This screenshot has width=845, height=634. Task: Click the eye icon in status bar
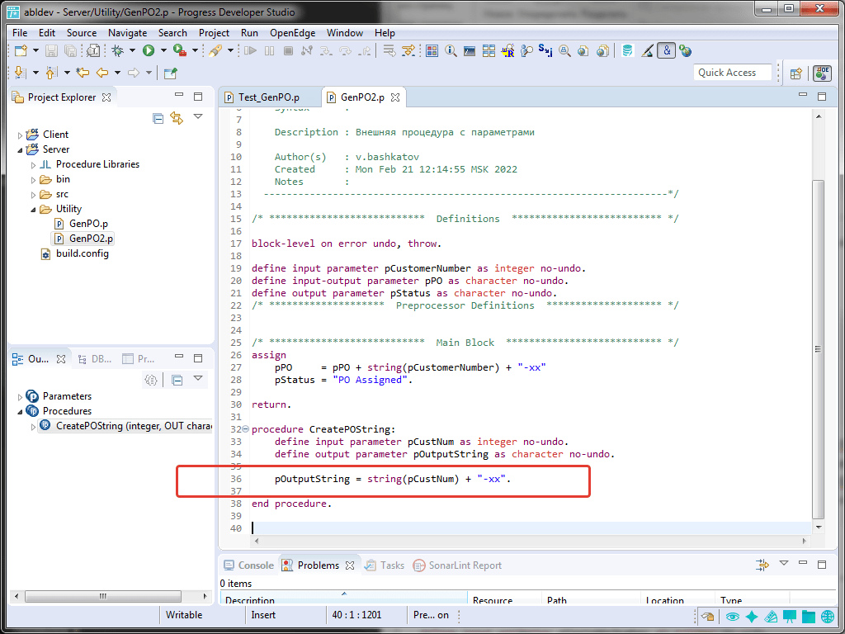[732, 616]
